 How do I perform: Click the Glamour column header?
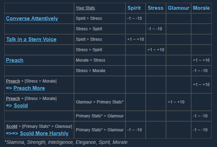pyautogui.click(x=178, y=8)
